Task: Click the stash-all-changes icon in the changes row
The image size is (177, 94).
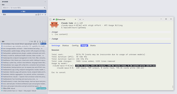Action: pyautogui.click(x=36, y=15)
